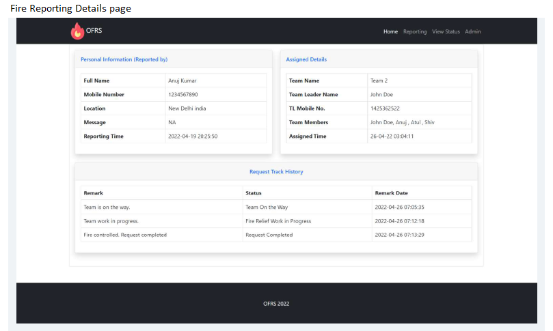Click the Location label cell

coord(123,109)
